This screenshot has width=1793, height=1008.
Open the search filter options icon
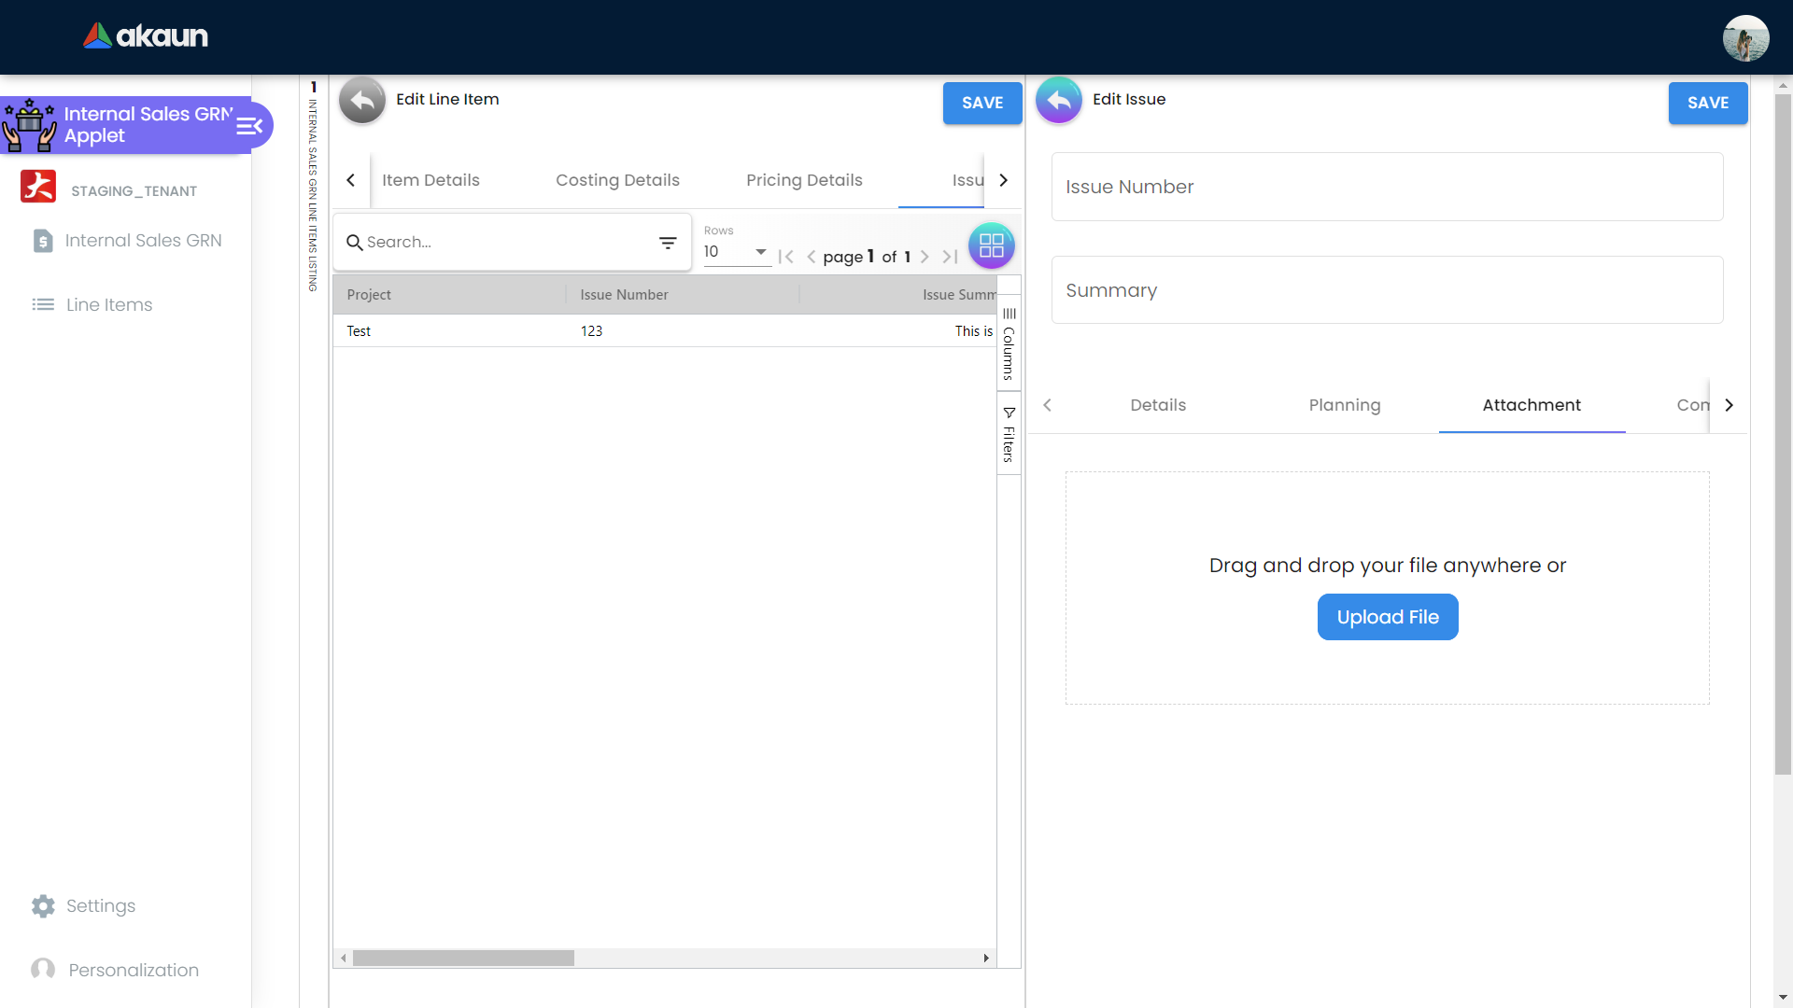click(668, 243)
